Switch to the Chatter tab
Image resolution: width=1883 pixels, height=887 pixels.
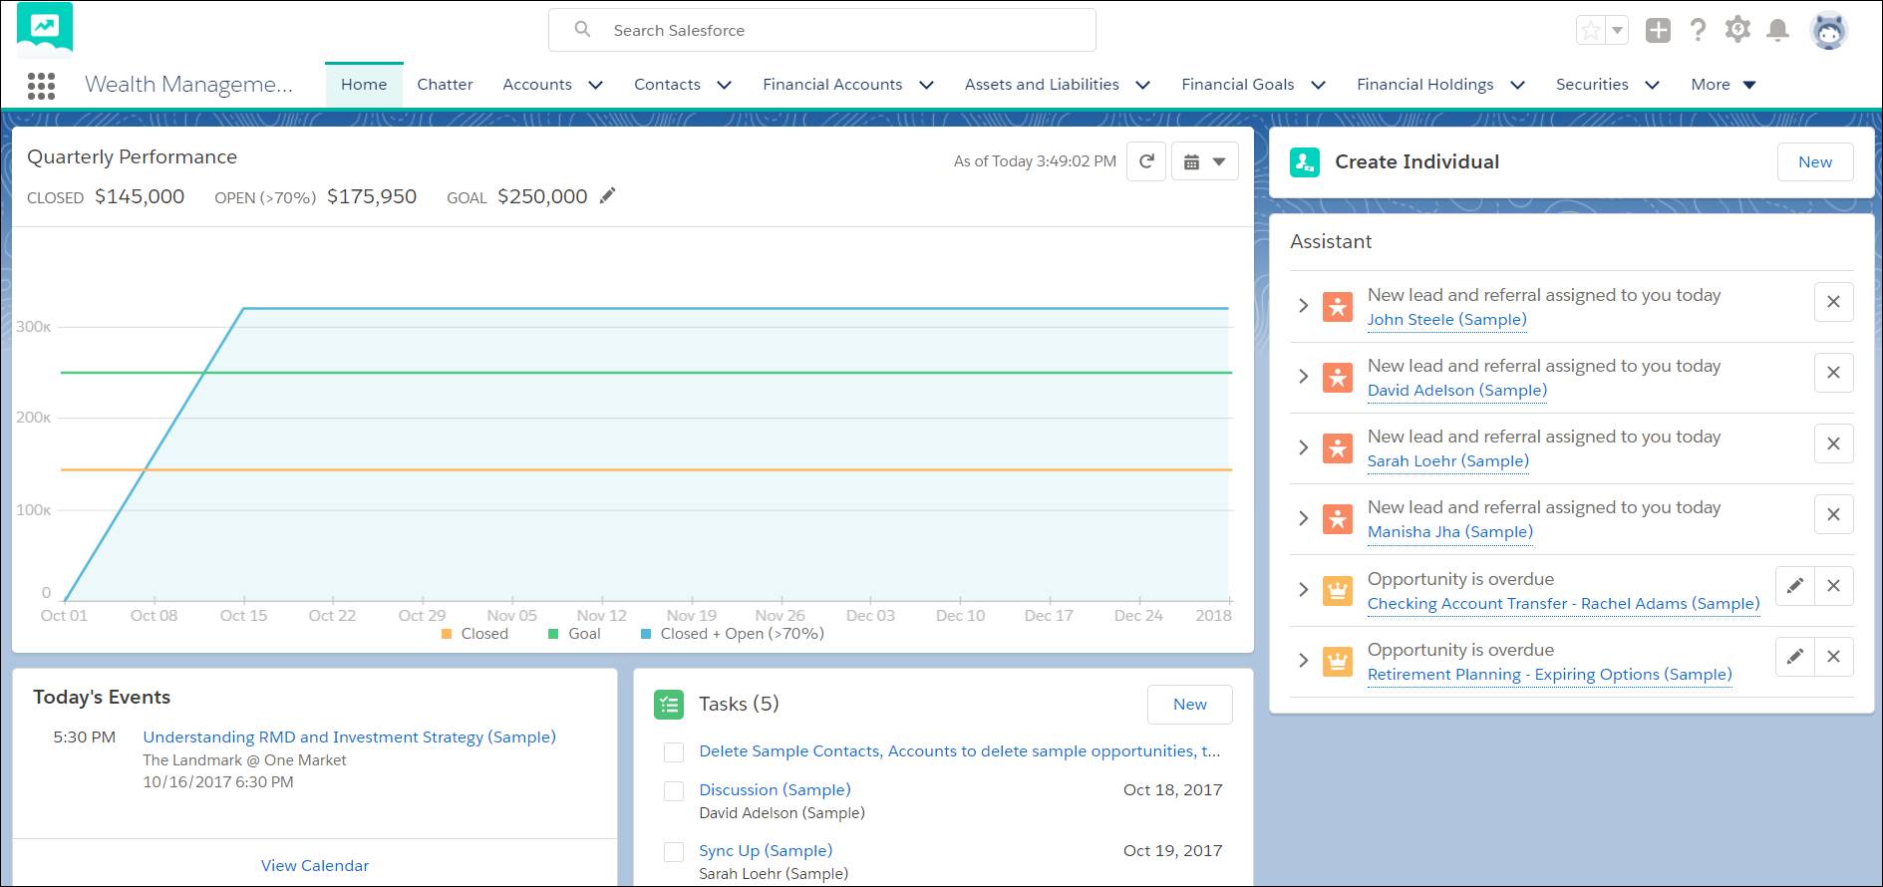click(445, 85)
